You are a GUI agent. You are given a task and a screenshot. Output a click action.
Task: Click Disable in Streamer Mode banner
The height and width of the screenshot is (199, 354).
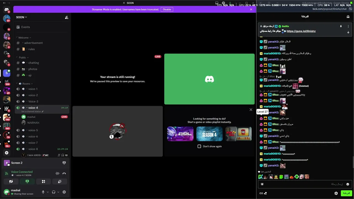(167, 9)
